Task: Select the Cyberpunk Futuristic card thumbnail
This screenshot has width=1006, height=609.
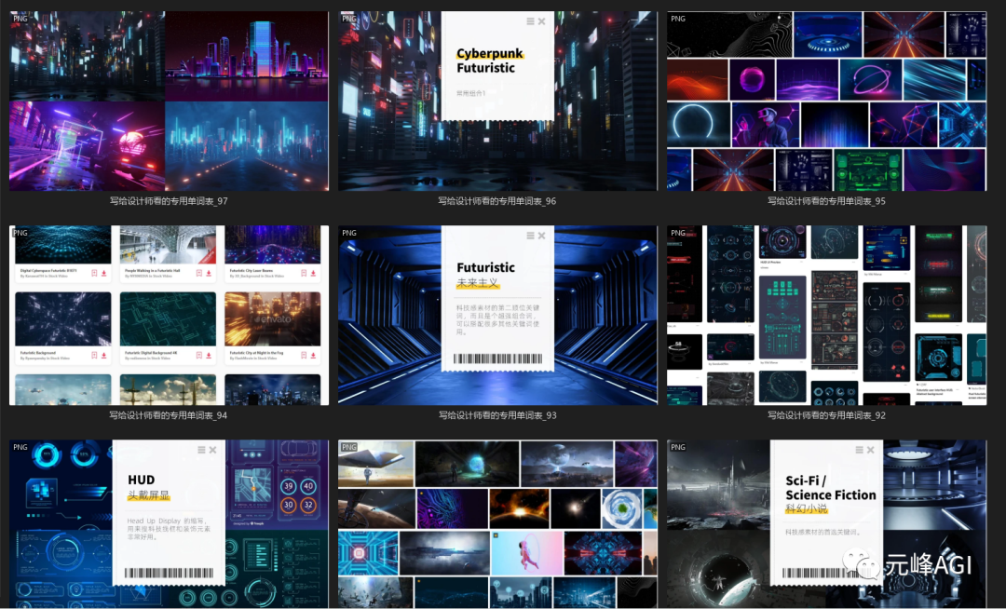Action: (x=497, y=101)
